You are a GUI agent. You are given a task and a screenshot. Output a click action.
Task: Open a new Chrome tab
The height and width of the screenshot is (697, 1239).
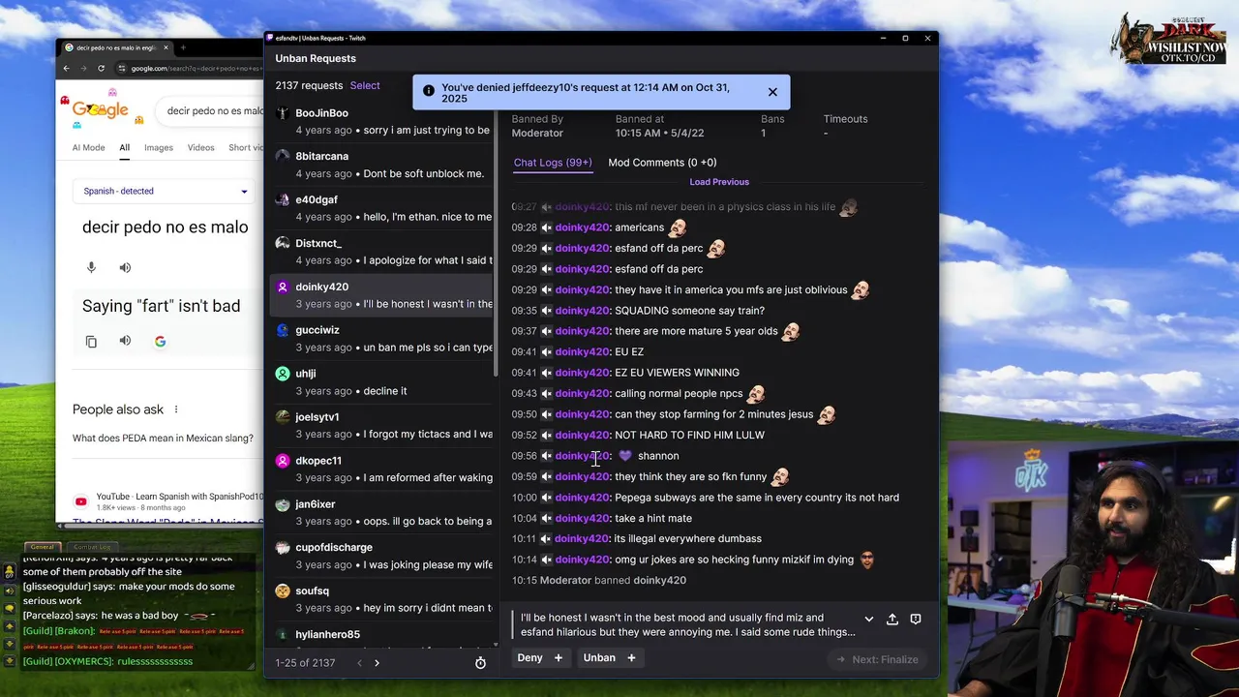183,47
